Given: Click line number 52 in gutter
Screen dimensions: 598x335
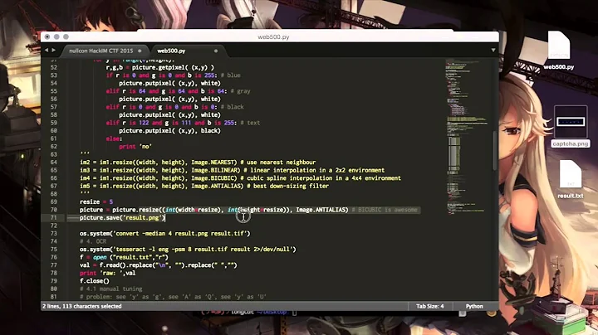Looking at the screenshot, I should coord(53,67).
